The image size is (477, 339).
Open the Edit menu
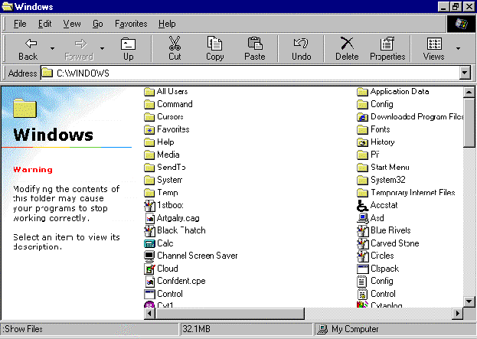point(45,24)
